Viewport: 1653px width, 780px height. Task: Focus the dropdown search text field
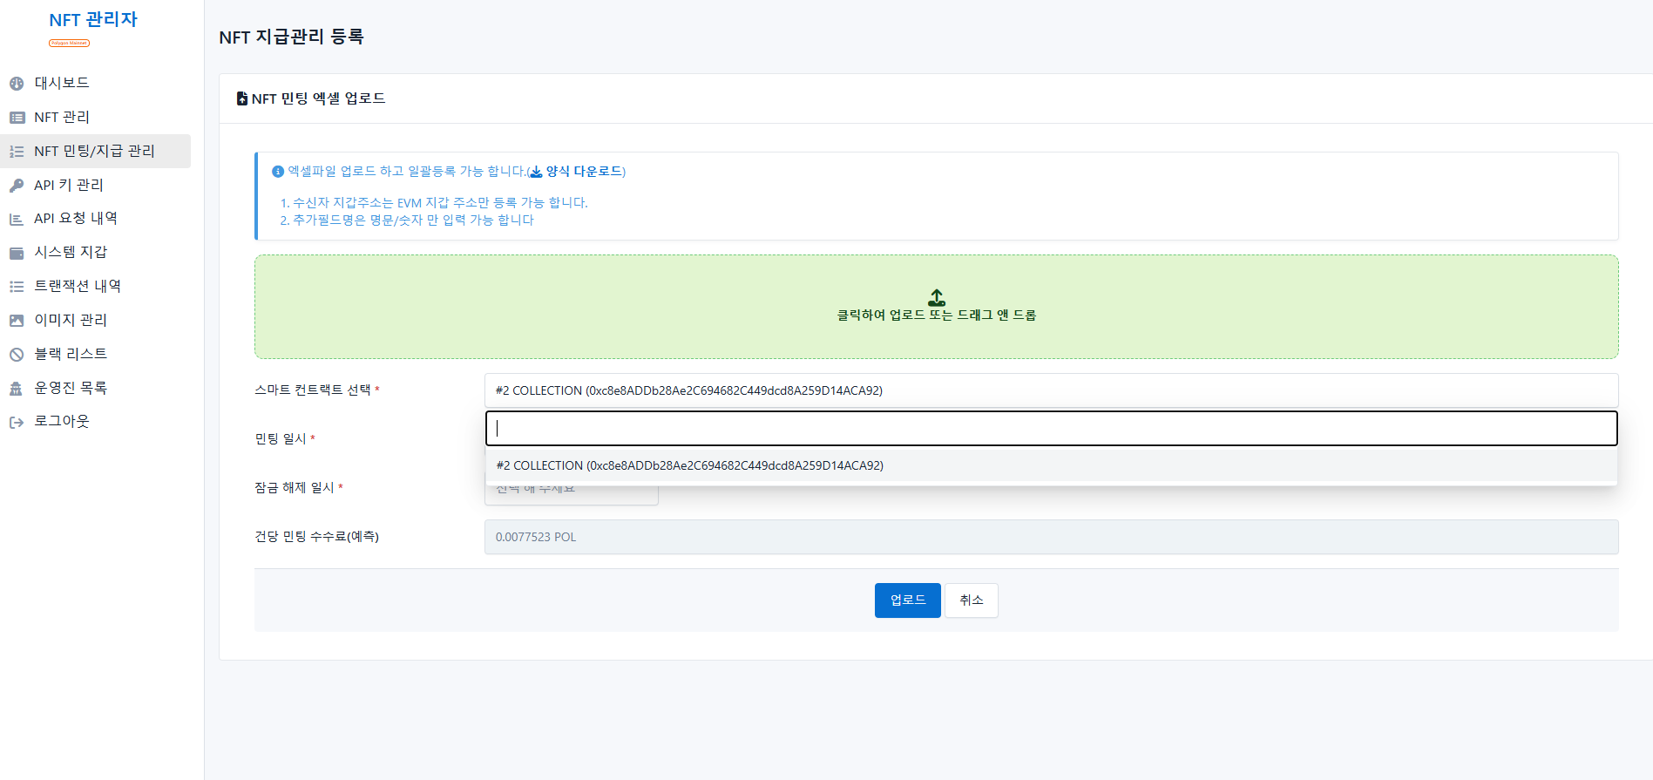[1051, 428]
